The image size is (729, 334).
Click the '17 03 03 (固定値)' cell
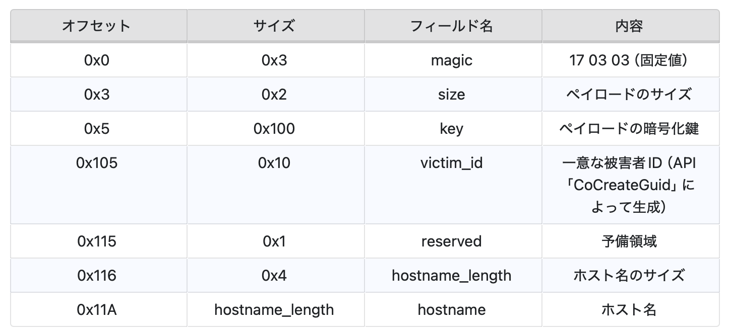pyautogui.click(x=629, y=60)
